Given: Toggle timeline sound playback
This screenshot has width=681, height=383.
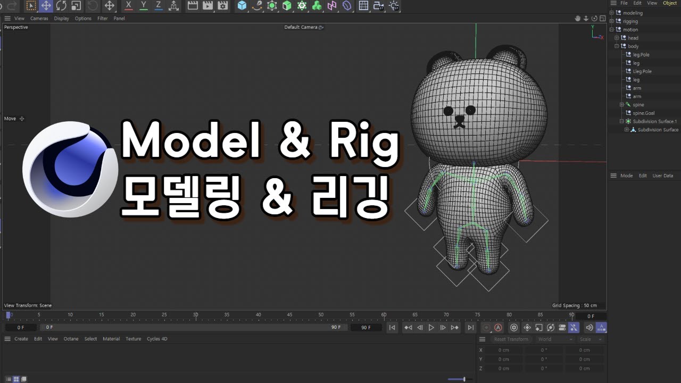Looking at the screenshot, I should click(x=589, y=328).
